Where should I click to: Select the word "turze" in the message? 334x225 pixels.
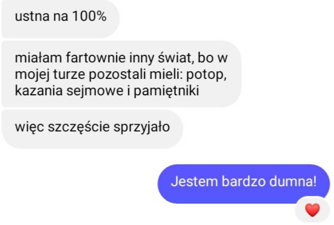coord(69,75)
